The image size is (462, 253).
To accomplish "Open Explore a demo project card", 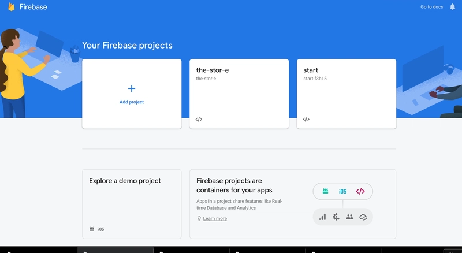I will click(x=132, y=204).
